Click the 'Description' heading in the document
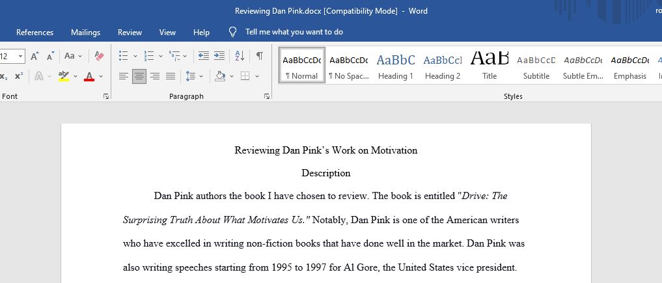 coord(326,173)
